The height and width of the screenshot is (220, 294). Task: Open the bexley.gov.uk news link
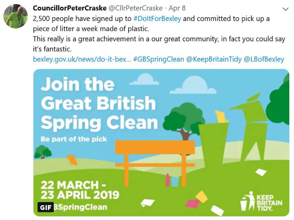pos(82,59)
